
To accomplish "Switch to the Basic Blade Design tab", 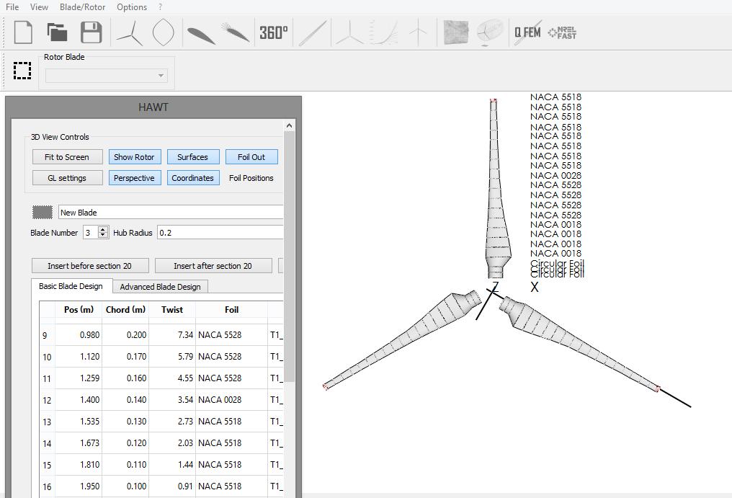I will point(71,286).
